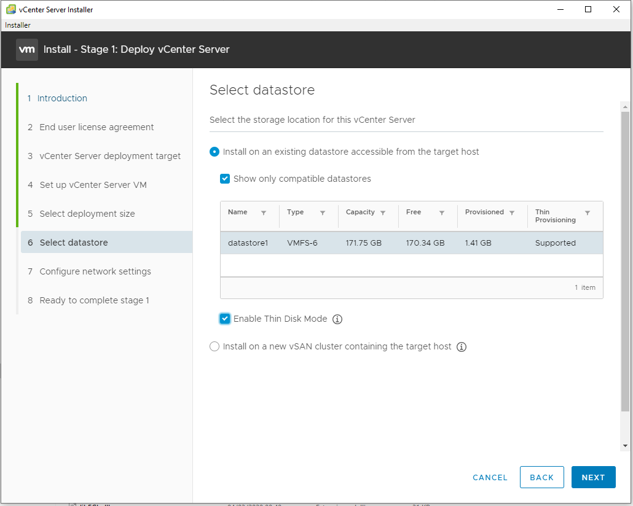633x506 pixels.
Task: Click the VMware vm logo
Action: [x=27, y=50]
